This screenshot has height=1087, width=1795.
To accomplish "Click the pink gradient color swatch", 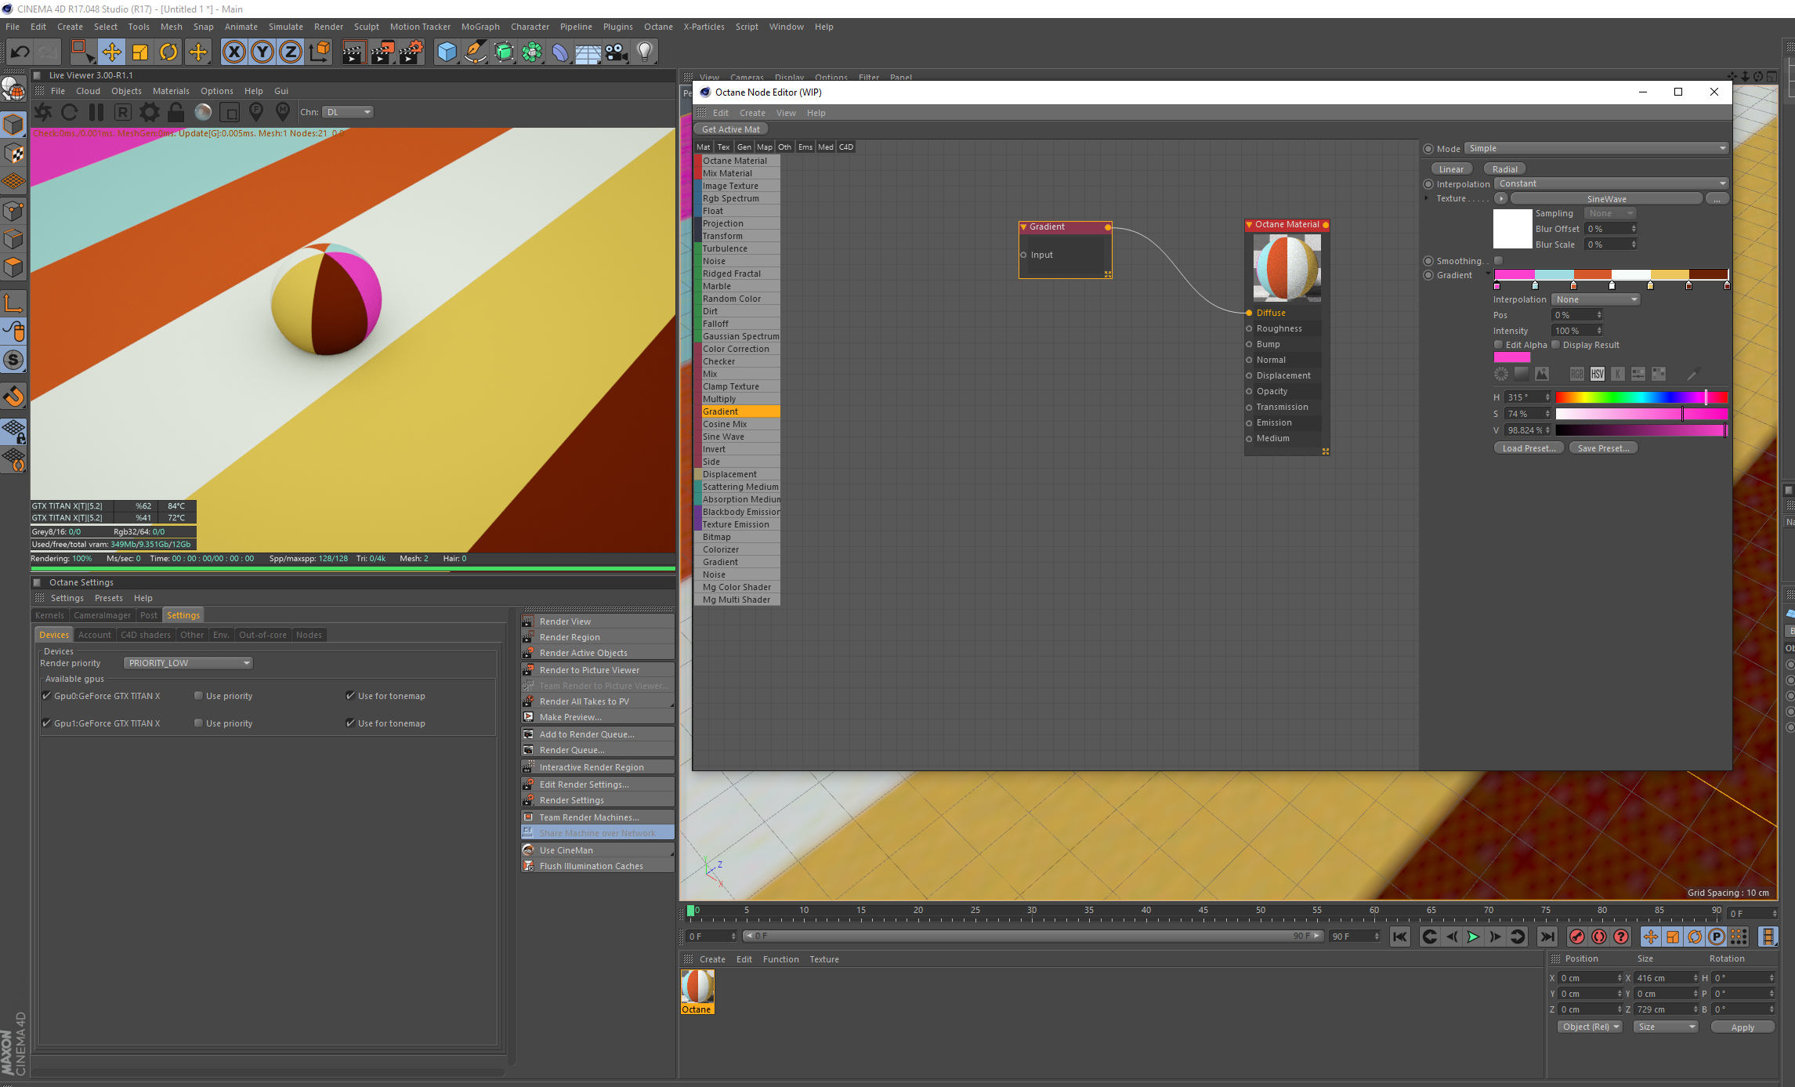I will click(x=1511, y=358).
